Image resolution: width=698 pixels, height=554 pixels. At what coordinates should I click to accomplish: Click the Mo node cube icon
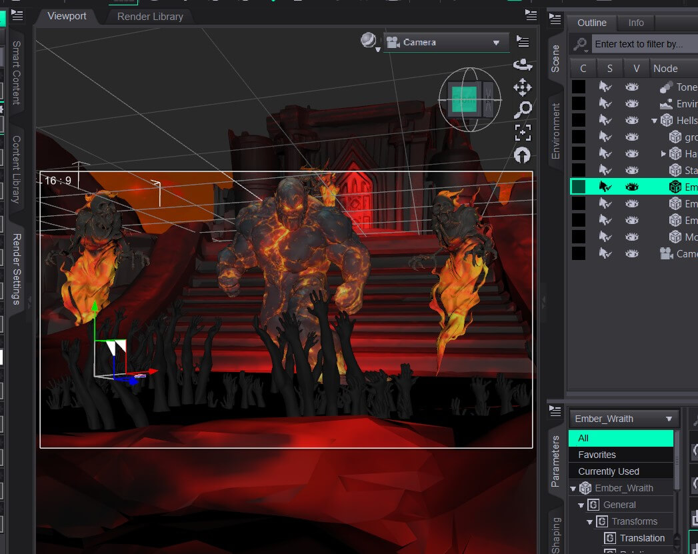coord(675,237)
